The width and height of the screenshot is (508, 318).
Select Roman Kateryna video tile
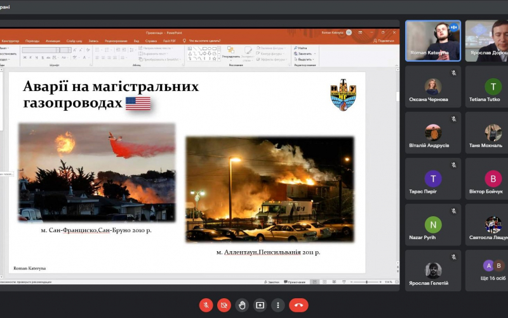(x=433, y=41)
